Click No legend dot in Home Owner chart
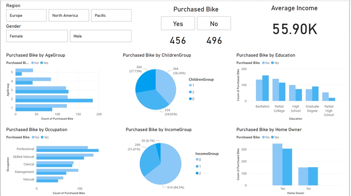351x196 pixels. pyautogui.click(x=263, y=138)
